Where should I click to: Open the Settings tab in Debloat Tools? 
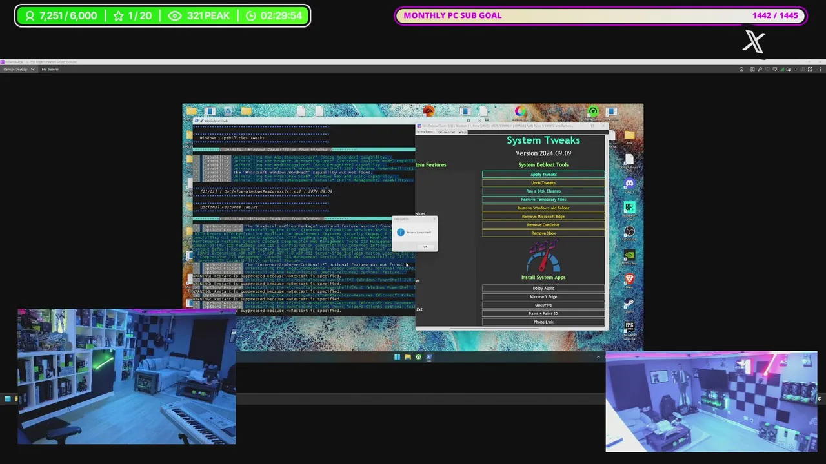point(462,132)
